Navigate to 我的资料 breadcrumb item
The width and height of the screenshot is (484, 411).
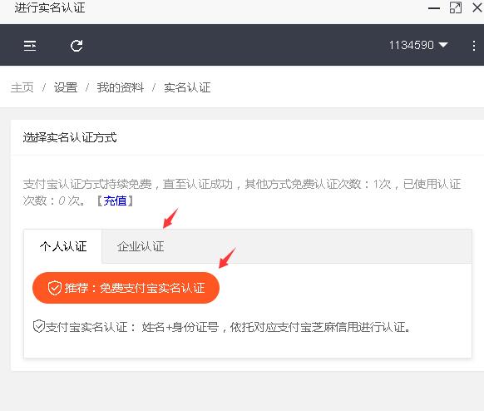[x=121, y=87]
